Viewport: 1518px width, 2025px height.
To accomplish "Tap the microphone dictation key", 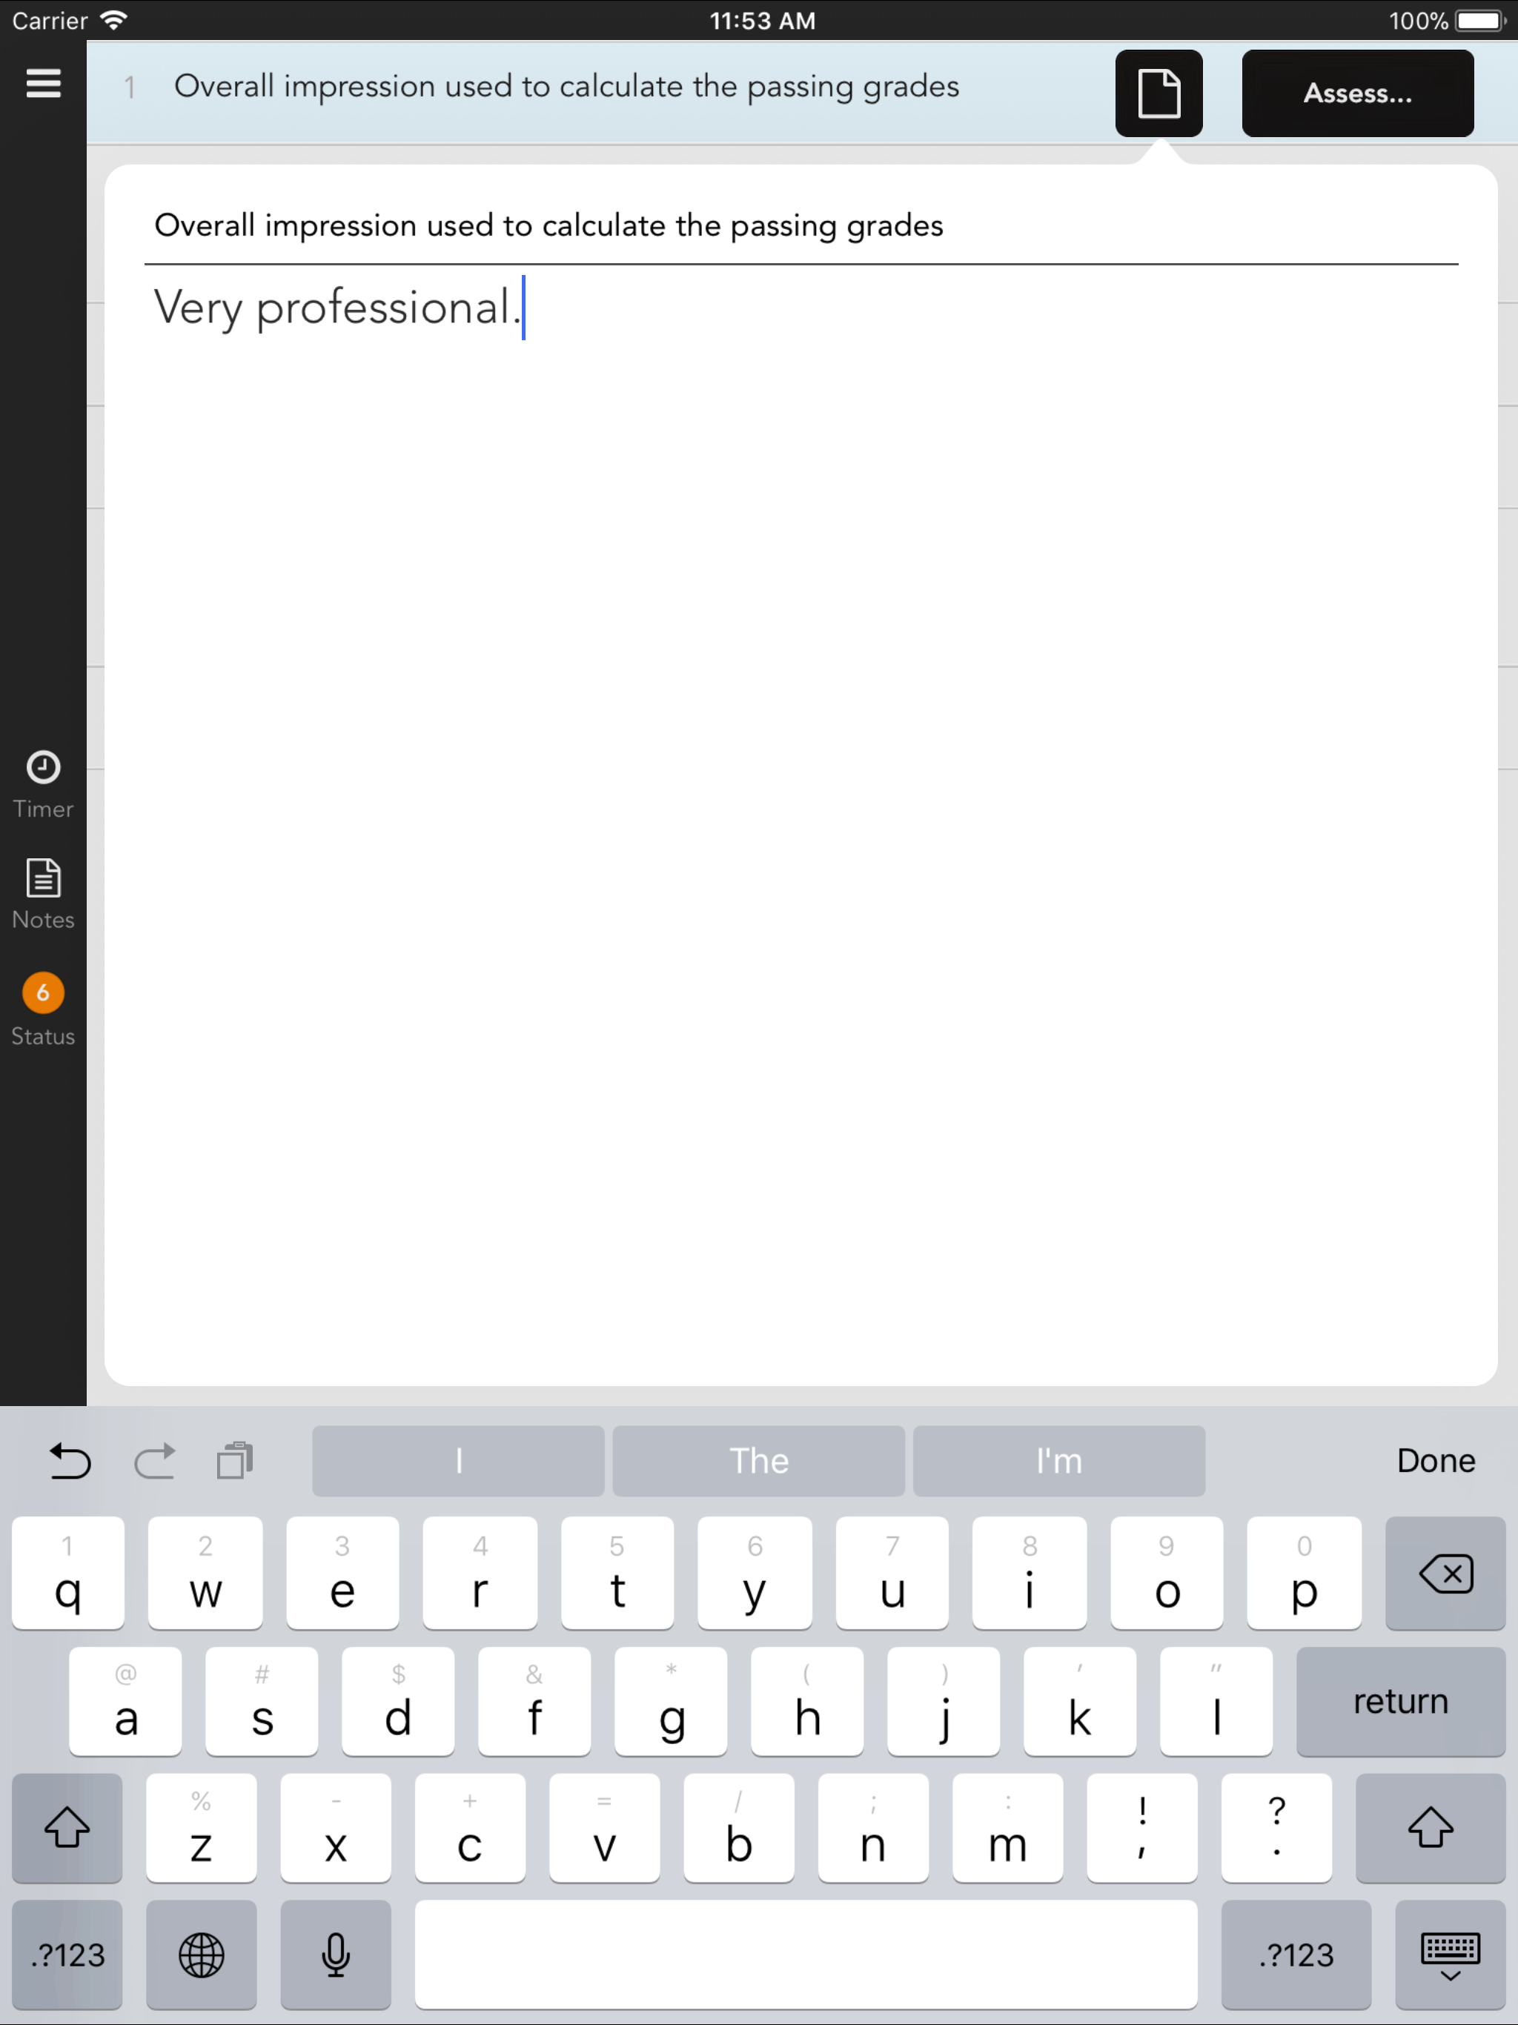I will (x=335, y=1954).
